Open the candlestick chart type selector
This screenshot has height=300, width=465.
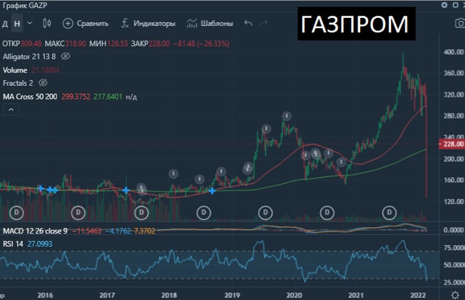(x=47, y=23)
